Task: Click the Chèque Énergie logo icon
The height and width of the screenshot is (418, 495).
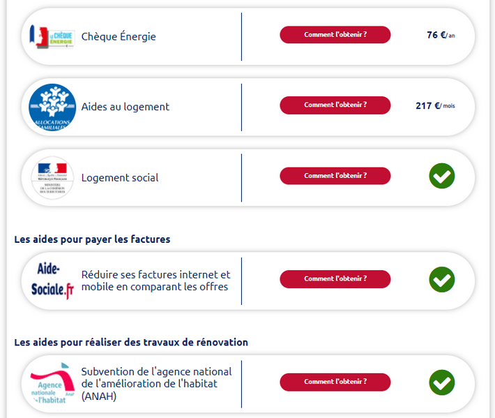Action: click(x=52, y=36)
